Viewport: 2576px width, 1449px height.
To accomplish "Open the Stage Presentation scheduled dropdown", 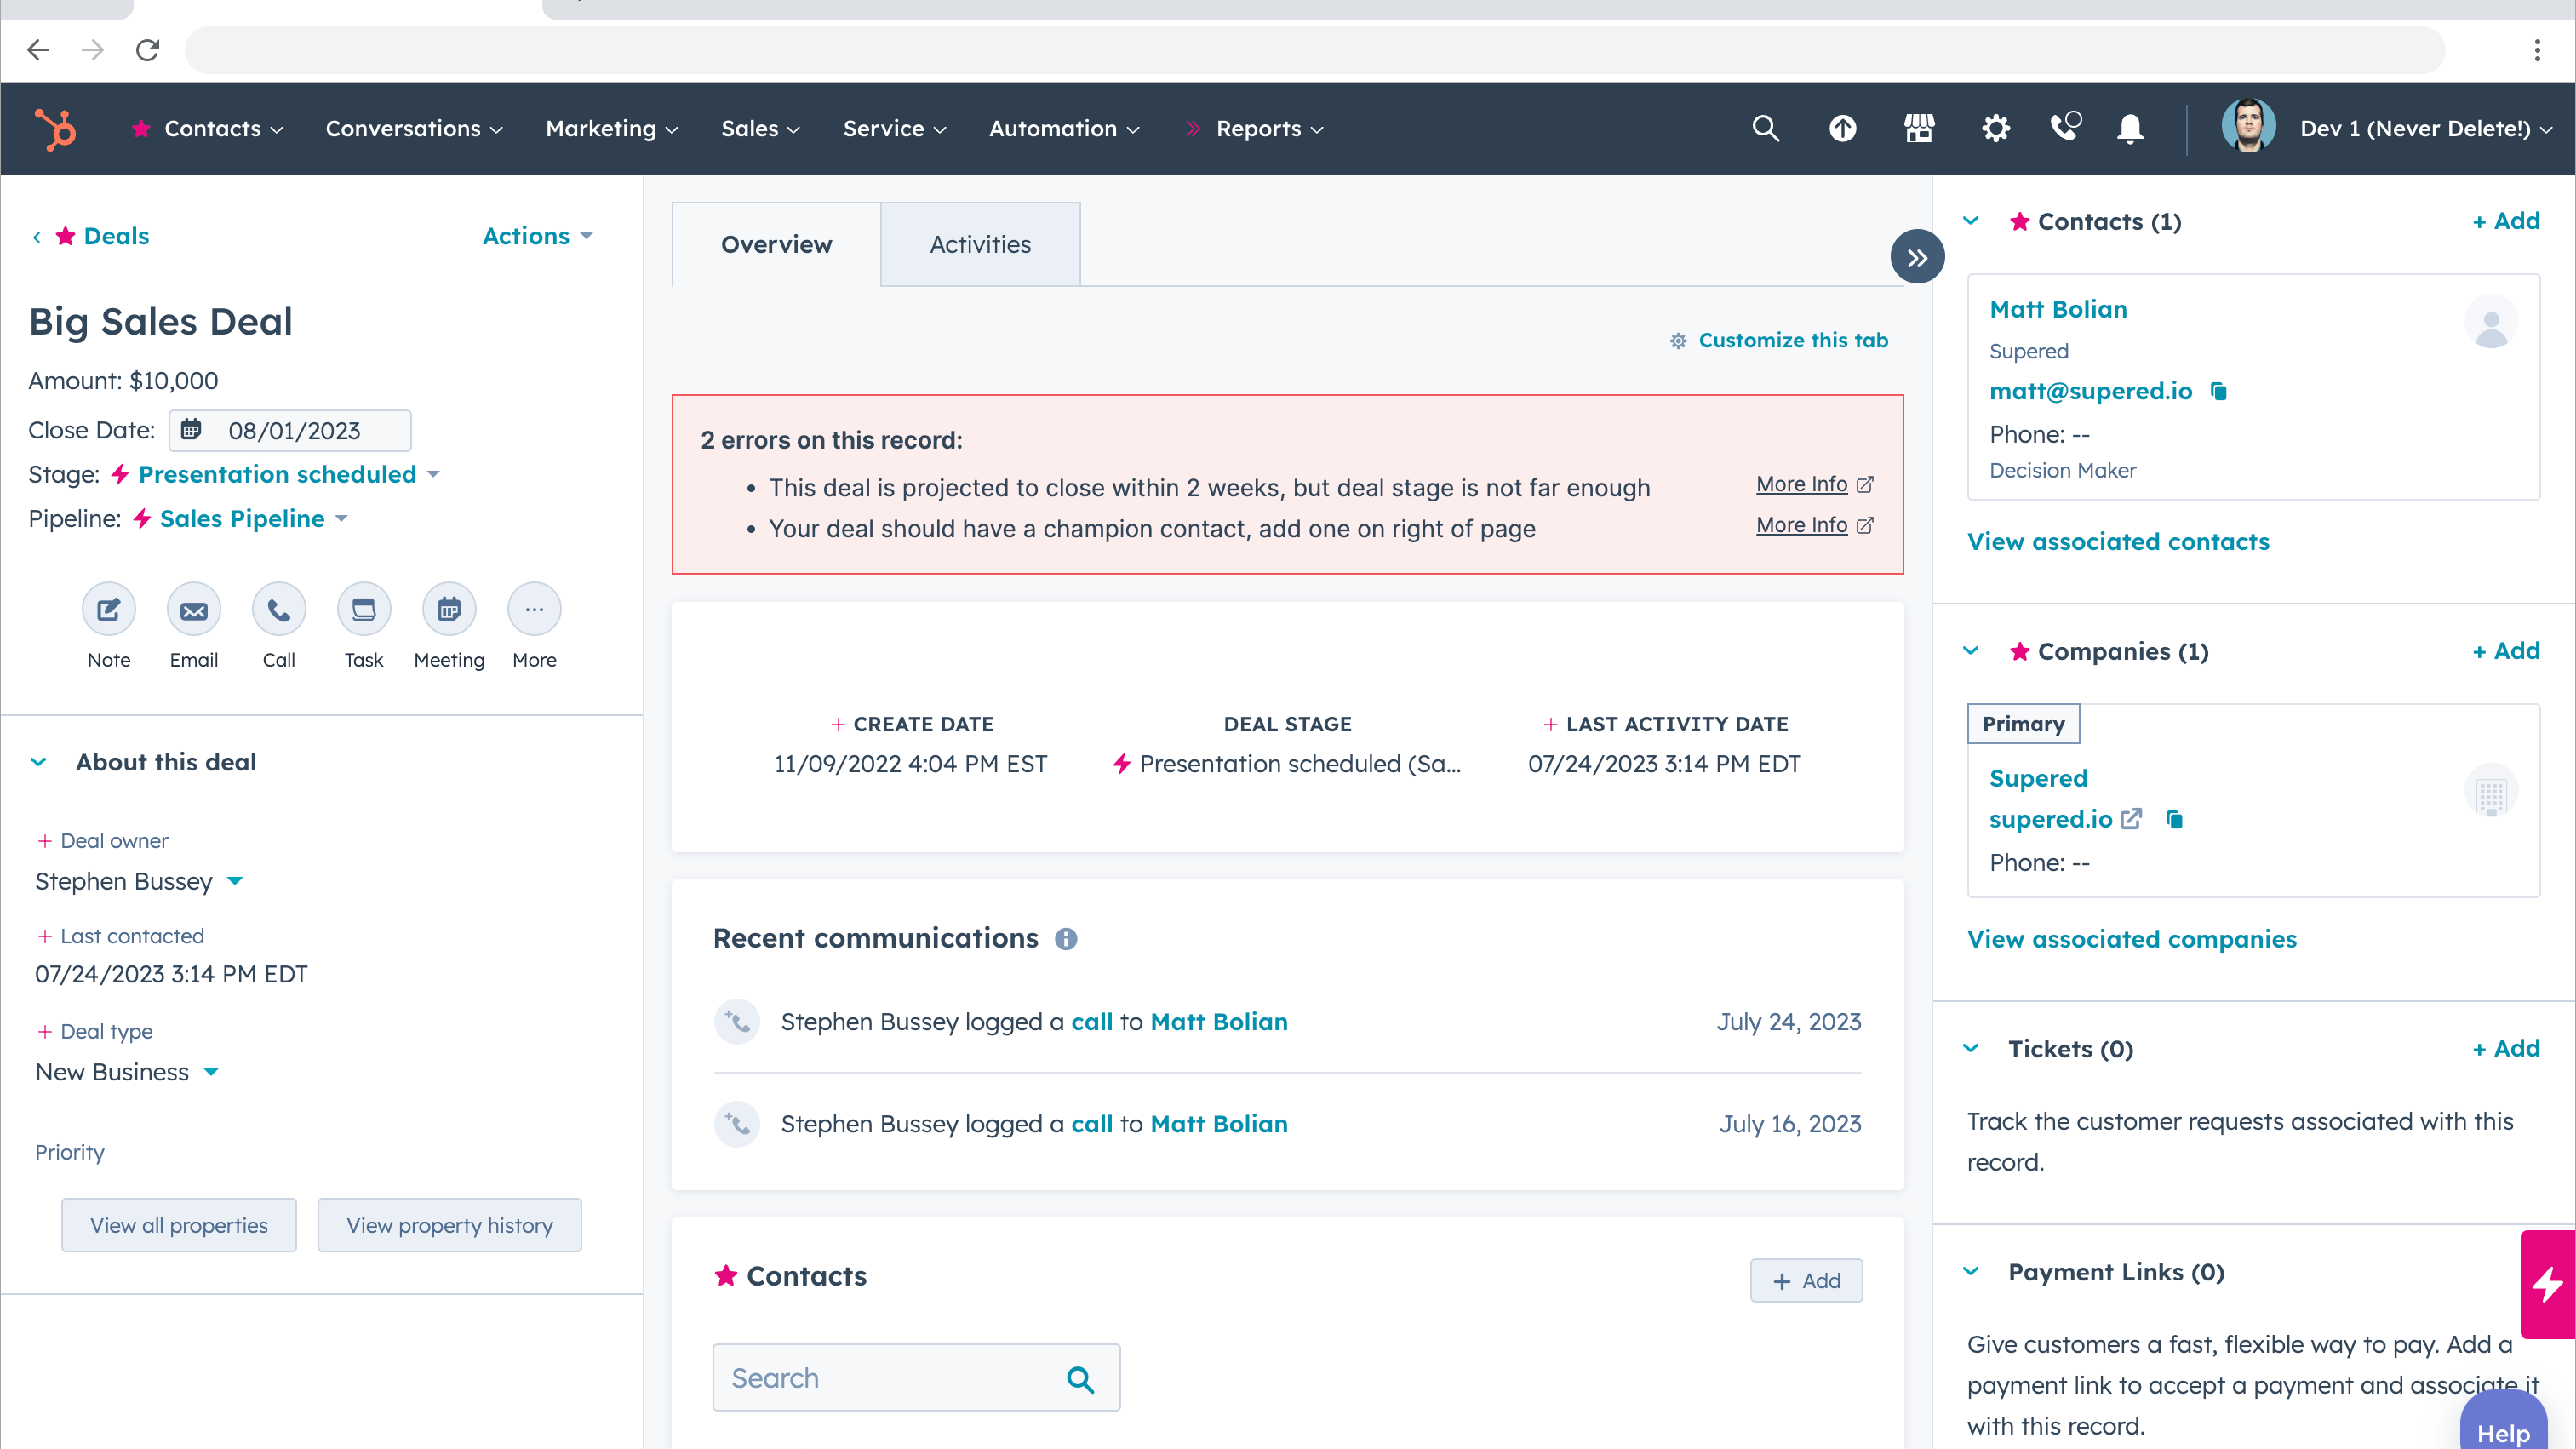I will click(289, 475).
